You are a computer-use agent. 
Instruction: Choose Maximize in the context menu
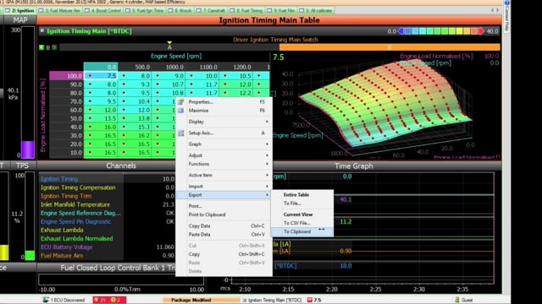coord(224,111)
